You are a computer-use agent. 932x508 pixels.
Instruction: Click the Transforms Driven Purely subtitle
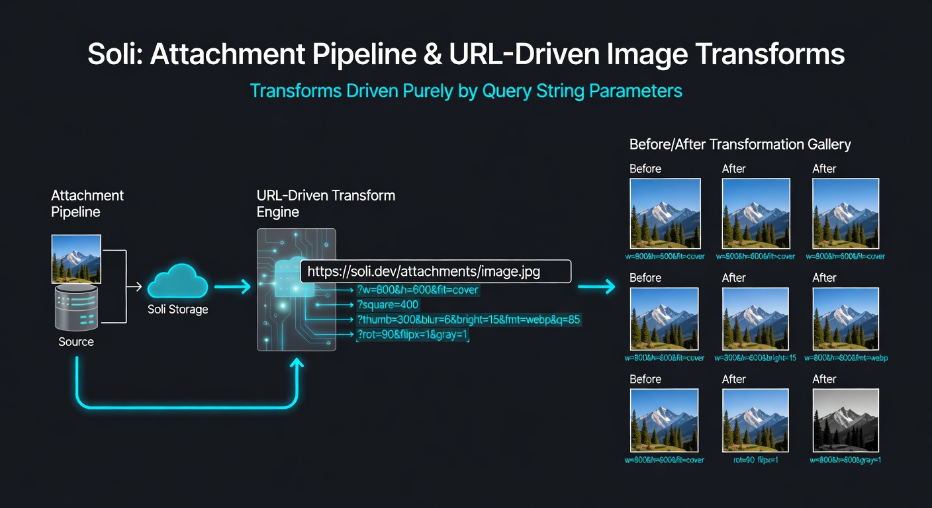point(466,91)
